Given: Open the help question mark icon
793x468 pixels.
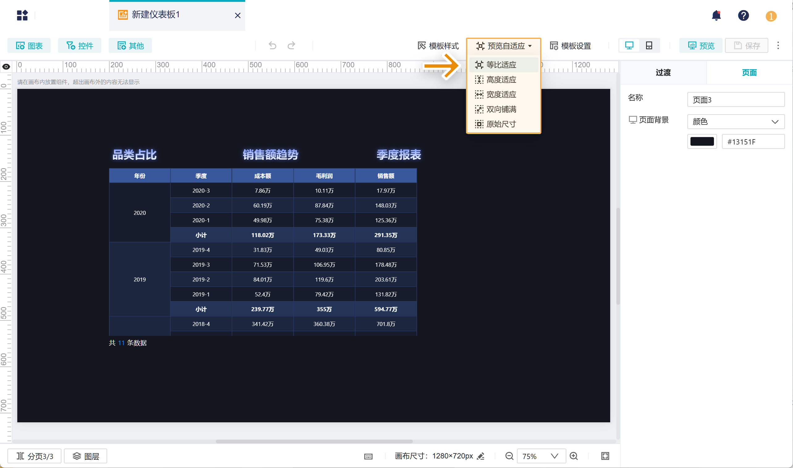Looking at the screenshot, I should [743, 15].
